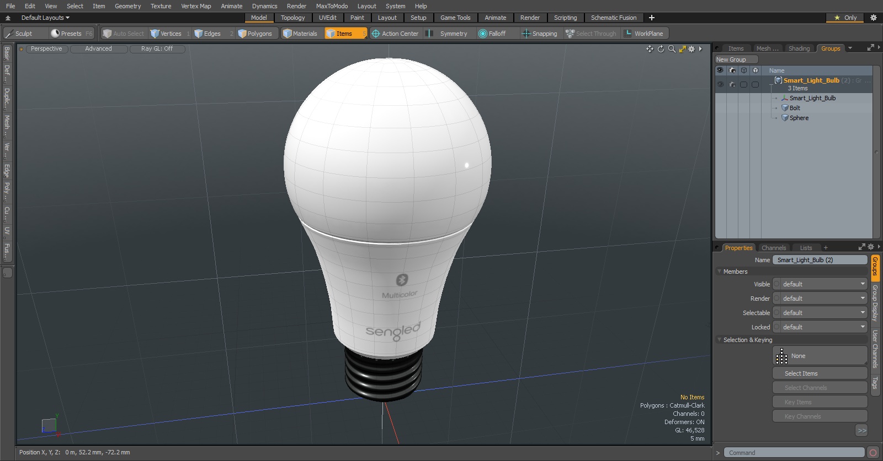The width and height of the screenshot is (883, 461).
Task: Toggle visibility eye for Smart_Light_Bulb group
Action: [720, 84]
